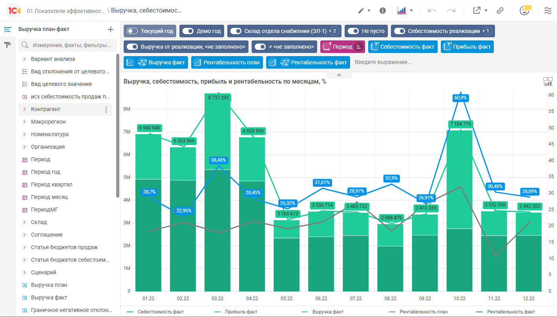
Task: Select the Период pill in expressions
Action: [342, 47]
